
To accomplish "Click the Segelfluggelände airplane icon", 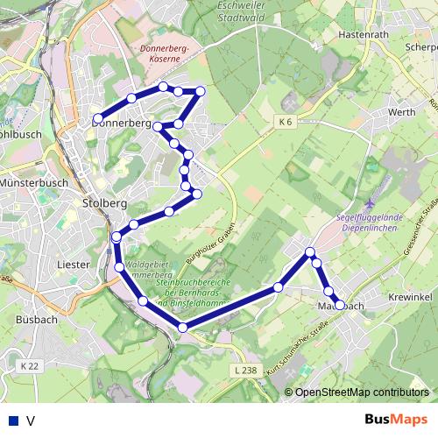I will (370, 203).
